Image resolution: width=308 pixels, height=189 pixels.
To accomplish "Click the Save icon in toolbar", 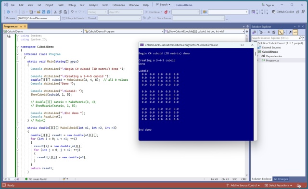I will click(x=44, y=12).
